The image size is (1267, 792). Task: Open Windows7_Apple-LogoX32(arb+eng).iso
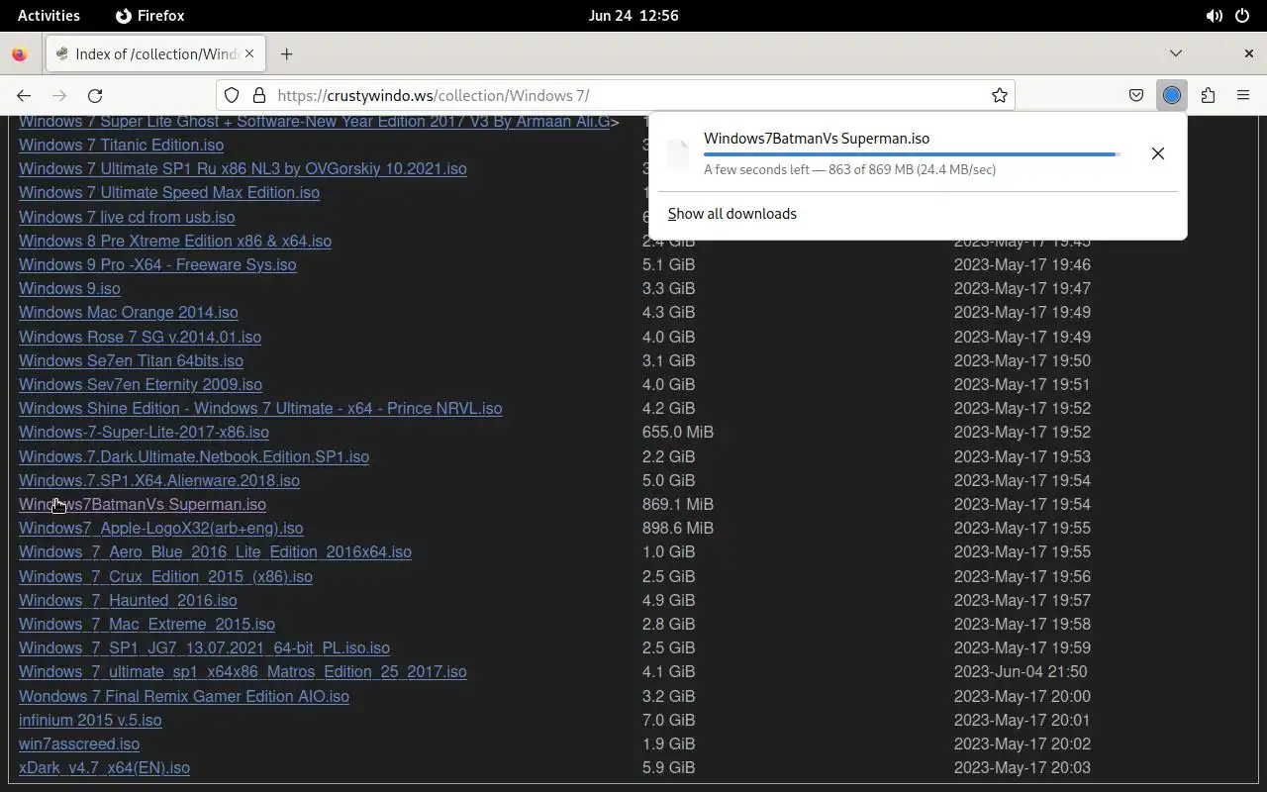tap(161, 528)
